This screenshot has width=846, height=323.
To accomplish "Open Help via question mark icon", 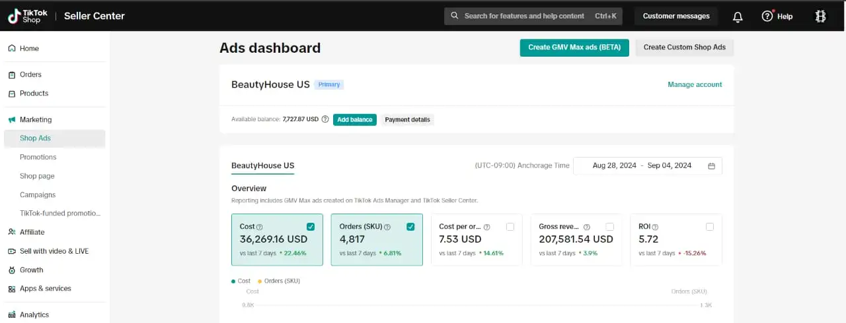I will [767, 16].
